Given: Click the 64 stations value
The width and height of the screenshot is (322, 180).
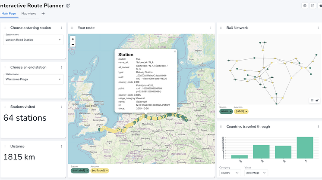Looking at the screenshot, I should tap(25, 118).
